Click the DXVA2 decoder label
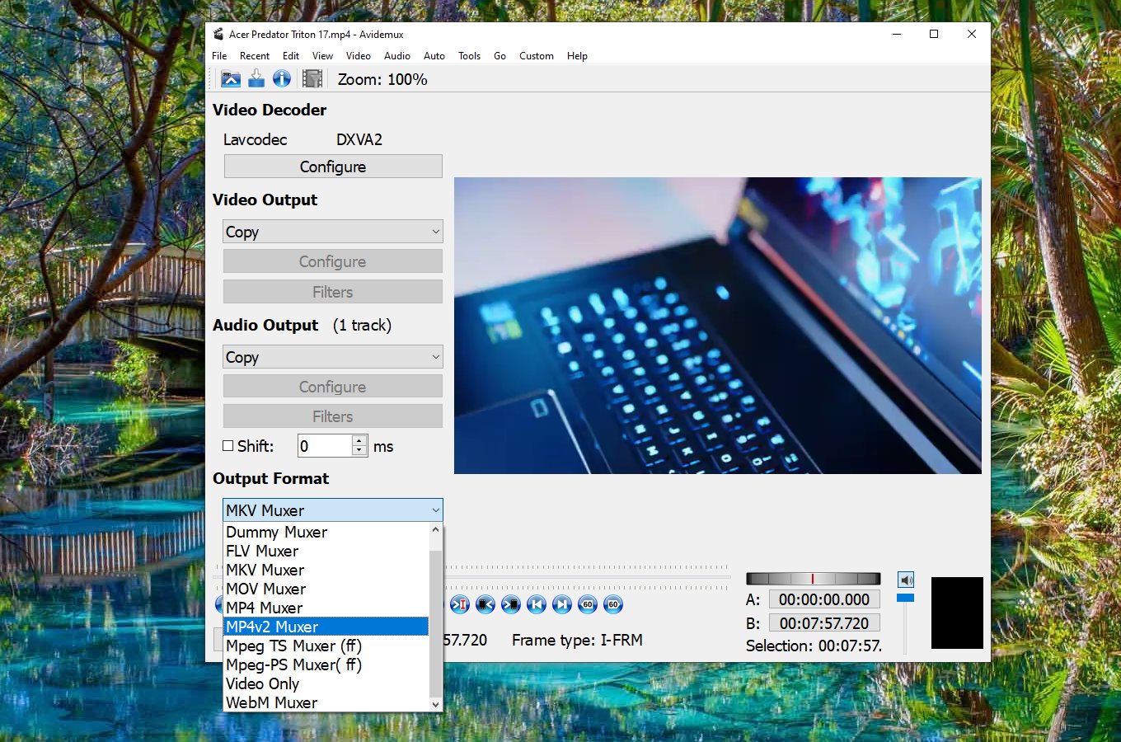Viewport: 1121px width, 742px height. (x=359, y=139)
